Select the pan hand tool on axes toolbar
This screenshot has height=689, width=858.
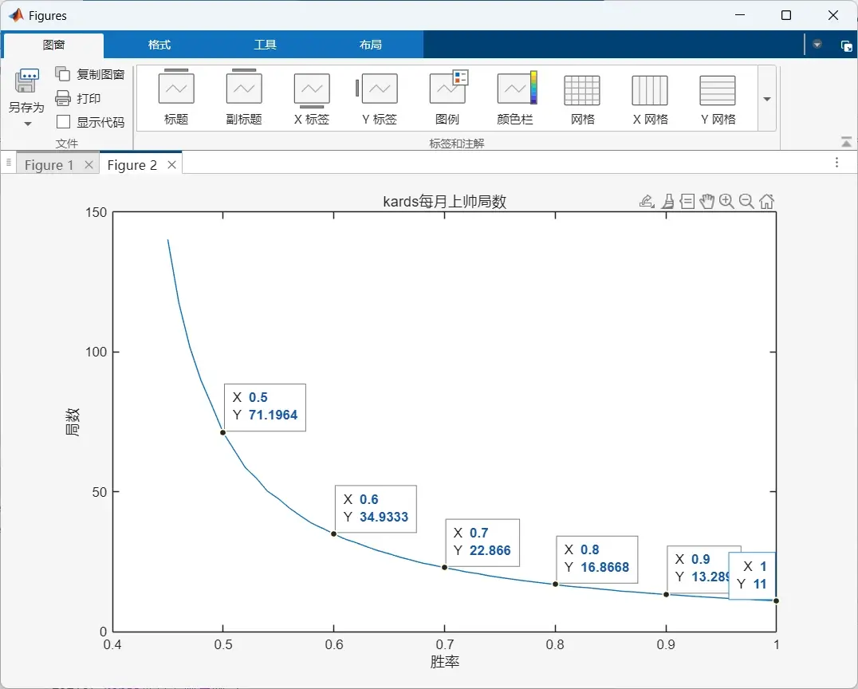pos(707,202)
